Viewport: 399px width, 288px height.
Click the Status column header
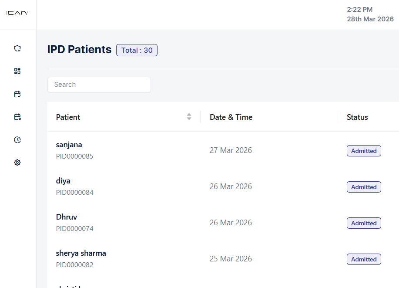(357, 117)
